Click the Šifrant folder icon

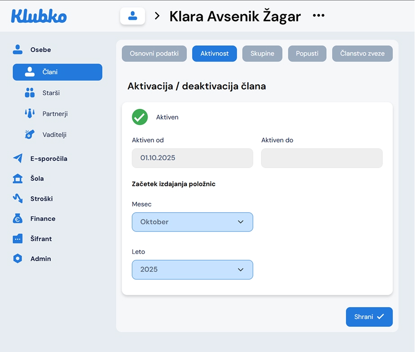[x=18, y=239]
